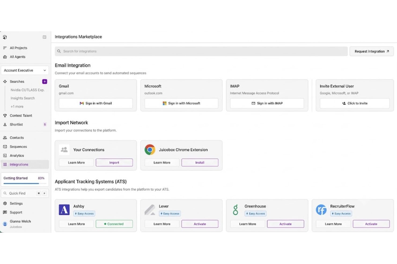
Task: Focus the Quick Find input
Action: click(25, 193)
